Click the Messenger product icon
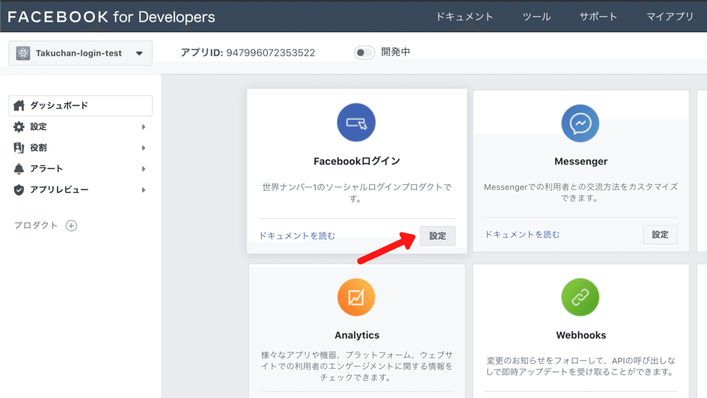Viewport: 707px width, 398px height. pos(580,123)
